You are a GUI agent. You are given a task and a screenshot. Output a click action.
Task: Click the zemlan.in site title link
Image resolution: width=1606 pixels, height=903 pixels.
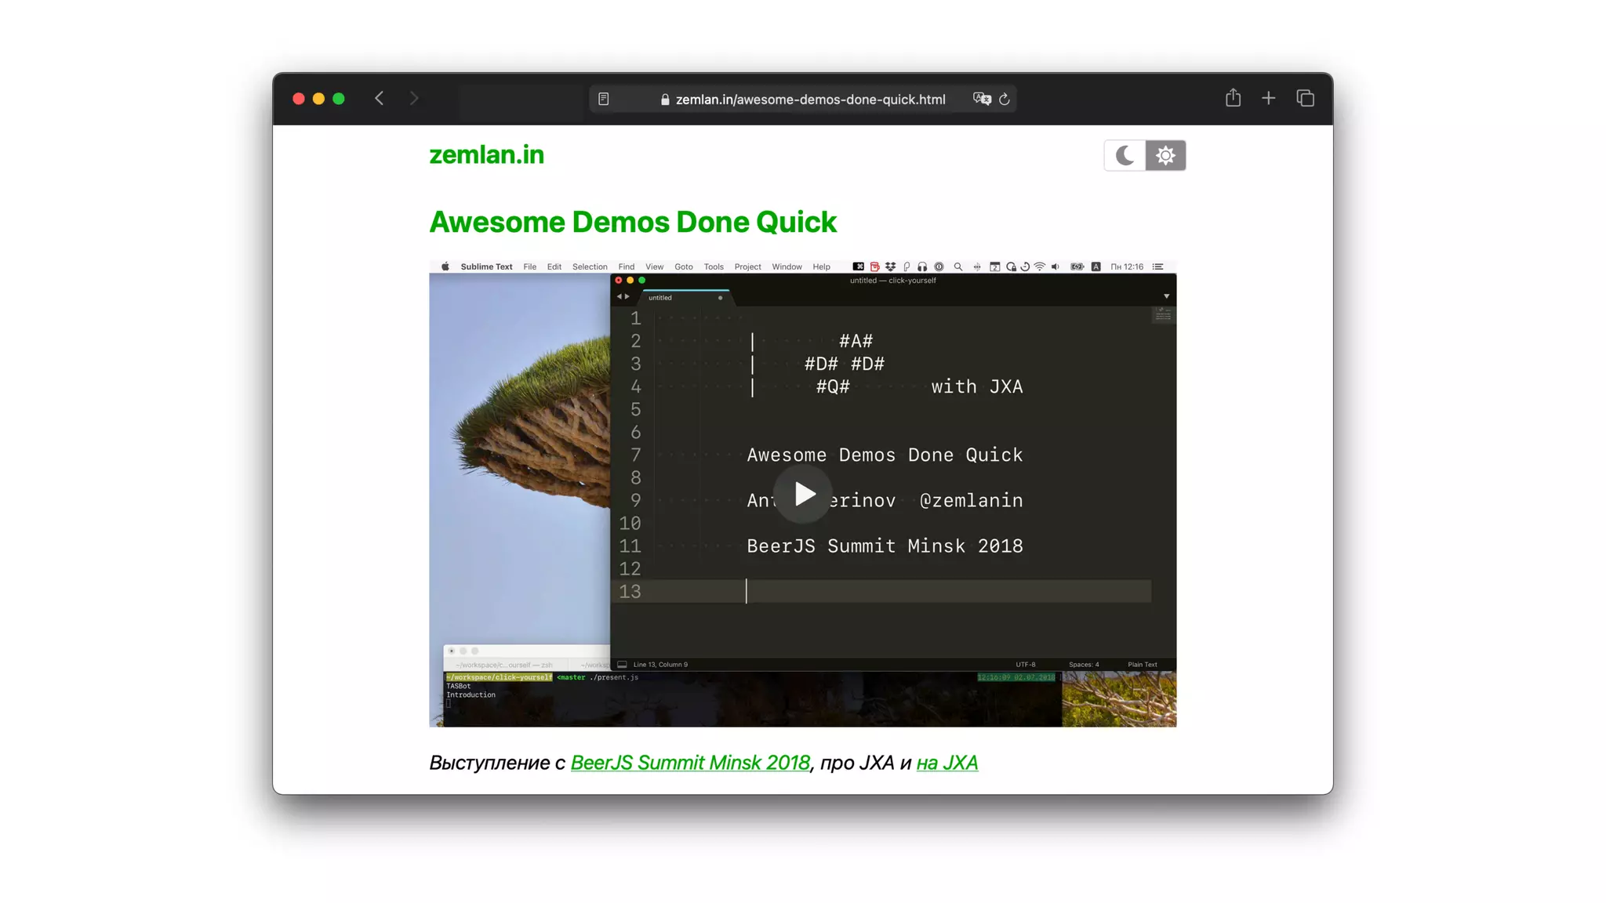(x=486, y=155)
